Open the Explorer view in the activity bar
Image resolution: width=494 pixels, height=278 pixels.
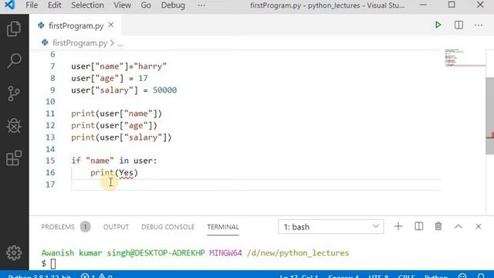pos(14,29)
